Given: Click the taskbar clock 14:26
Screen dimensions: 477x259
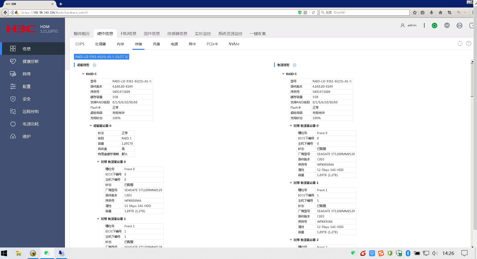Looking at the screenshot, I should [x=448, y=253].
